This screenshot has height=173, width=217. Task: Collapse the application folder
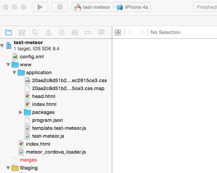coord(15,72)
